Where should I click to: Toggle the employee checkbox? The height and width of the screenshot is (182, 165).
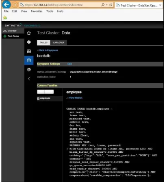tap(38, 98)
